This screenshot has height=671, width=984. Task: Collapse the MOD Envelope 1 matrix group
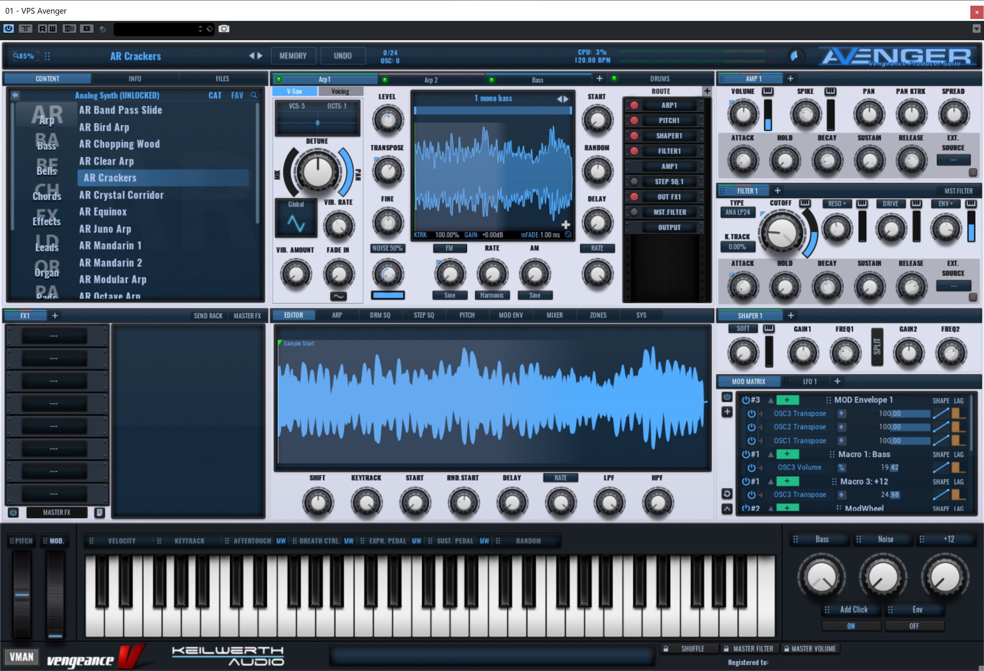[771, 400]
